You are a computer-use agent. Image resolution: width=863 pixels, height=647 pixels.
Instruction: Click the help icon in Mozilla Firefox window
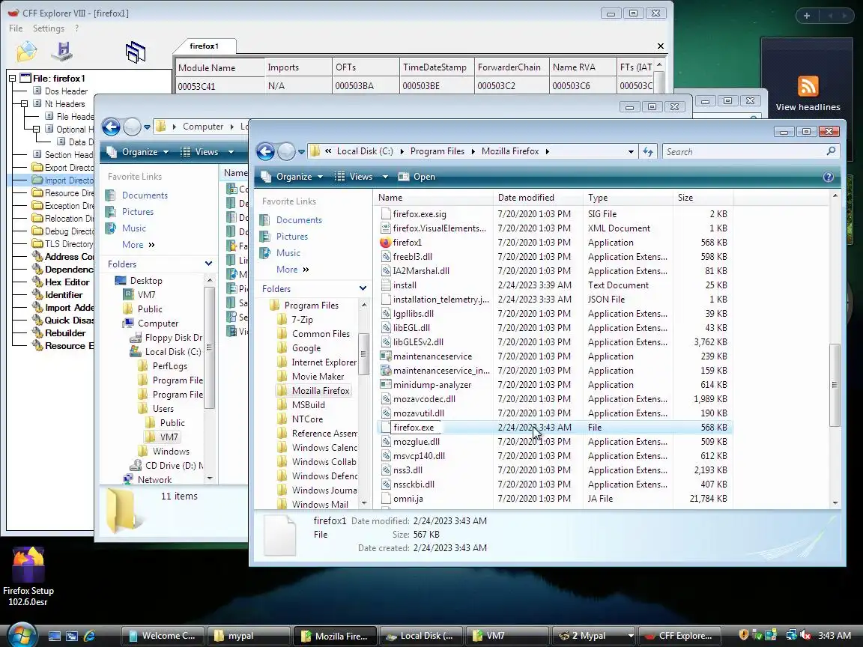[x=828, y=177]
